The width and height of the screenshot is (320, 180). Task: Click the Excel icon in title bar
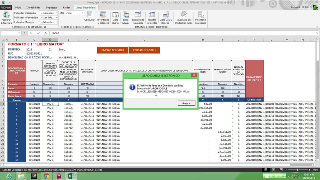pos(3,2)
